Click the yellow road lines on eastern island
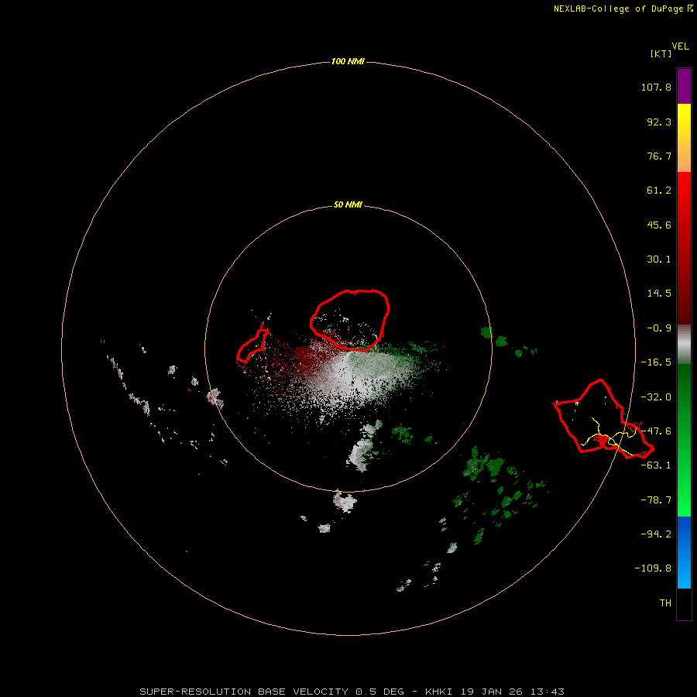 click(610, 438)
